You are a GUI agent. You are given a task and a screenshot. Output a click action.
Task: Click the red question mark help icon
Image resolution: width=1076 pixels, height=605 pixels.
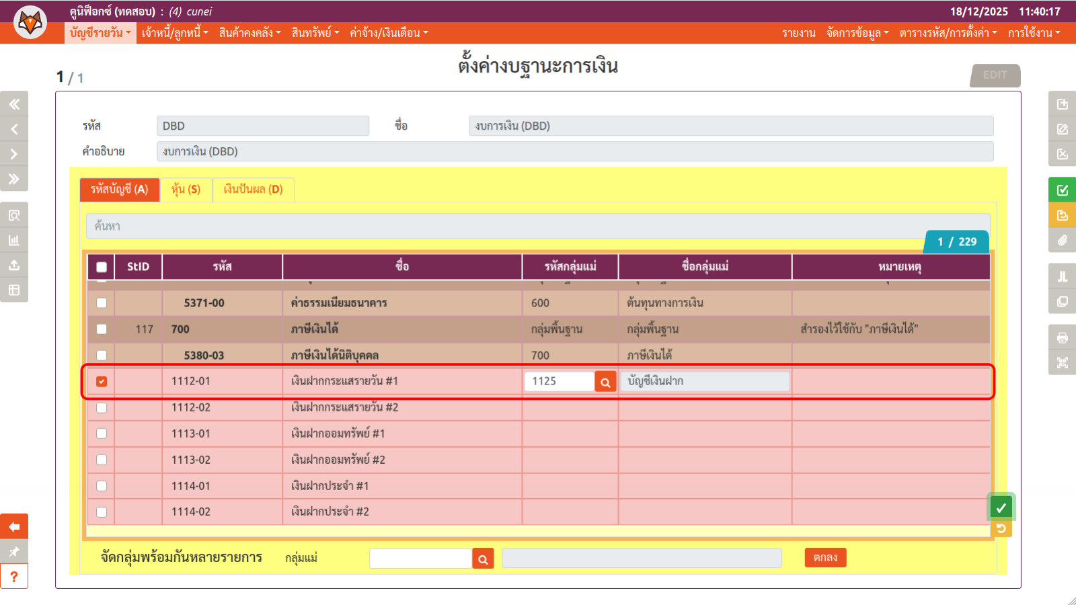point(14,577)
